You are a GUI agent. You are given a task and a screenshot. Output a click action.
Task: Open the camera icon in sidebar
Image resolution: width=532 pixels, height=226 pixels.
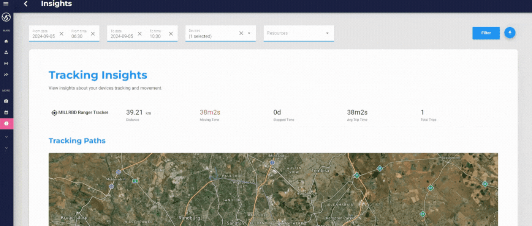pyautogui.click(x=6, y=101)
